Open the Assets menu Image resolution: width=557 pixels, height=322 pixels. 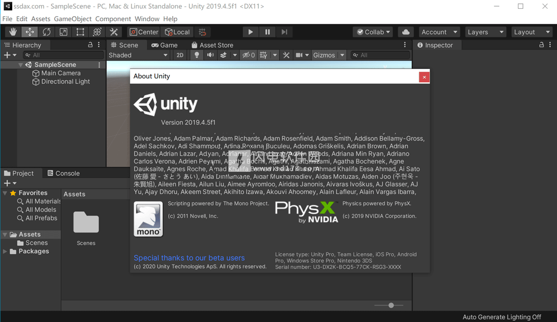(x=41, y=19)
